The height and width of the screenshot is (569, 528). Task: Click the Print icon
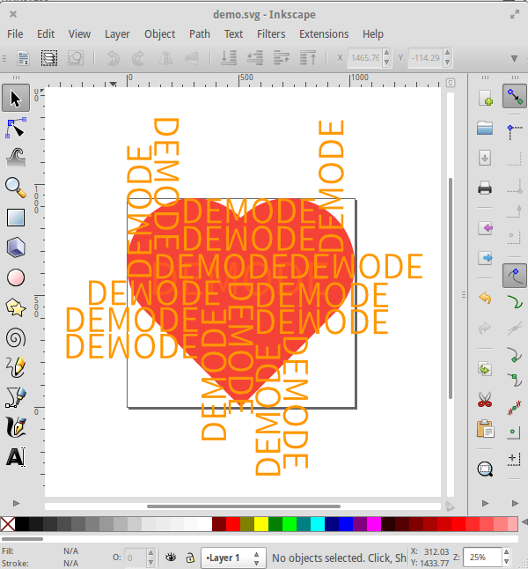(485, 188)
